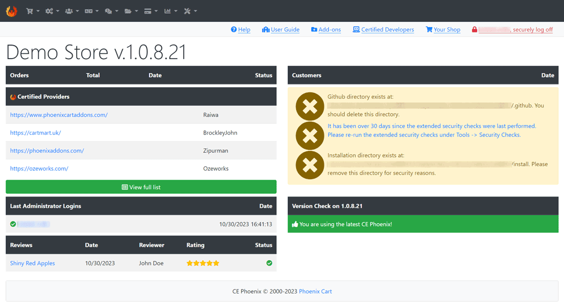
Task: Click the View full list button
Action: 141,187
